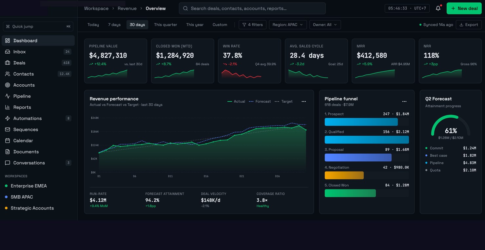This screenshot has width=485, height=250.
Task: Click the Proposal funnel stage bar
Action: click(358, 158)
